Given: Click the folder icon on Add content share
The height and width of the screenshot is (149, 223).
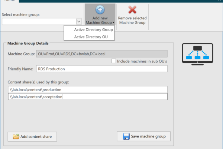Looking at the screenshot, I should (16, 136).
